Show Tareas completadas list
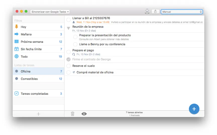This screenshot has width=217, height=135. (38, 93)
